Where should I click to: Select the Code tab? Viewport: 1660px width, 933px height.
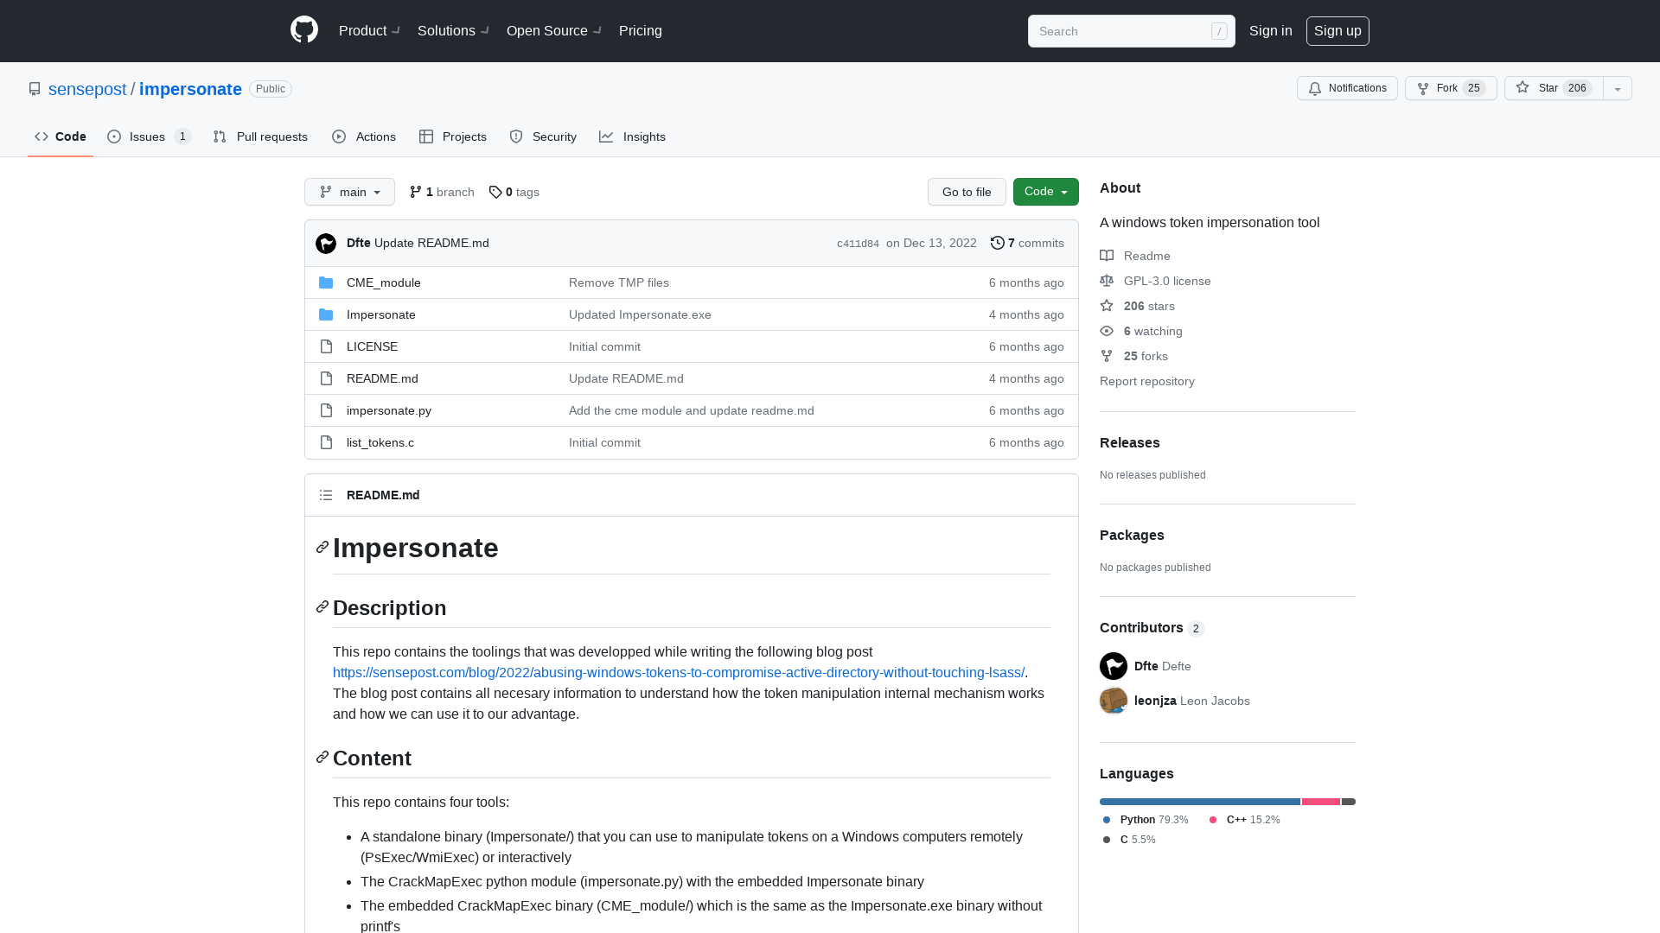[61, 136]
